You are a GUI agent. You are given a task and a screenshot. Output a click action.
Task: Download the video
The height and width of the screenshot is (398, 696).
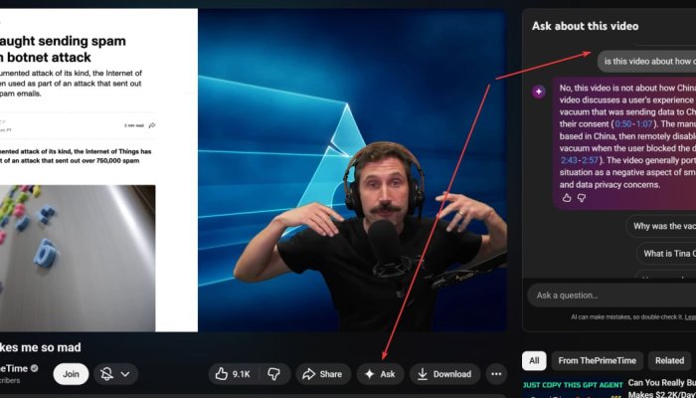click(444, 374)
